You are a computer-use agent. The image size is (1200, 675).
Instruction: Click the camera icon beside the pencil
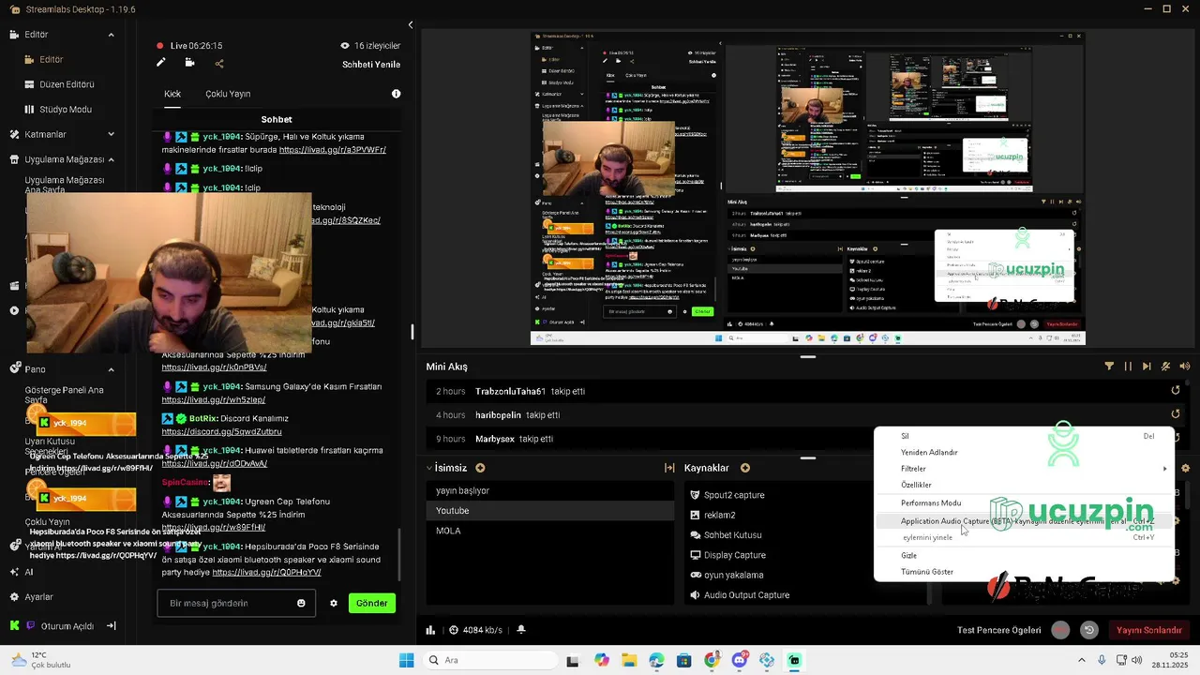pyautogui.click(x=189, y=63)
